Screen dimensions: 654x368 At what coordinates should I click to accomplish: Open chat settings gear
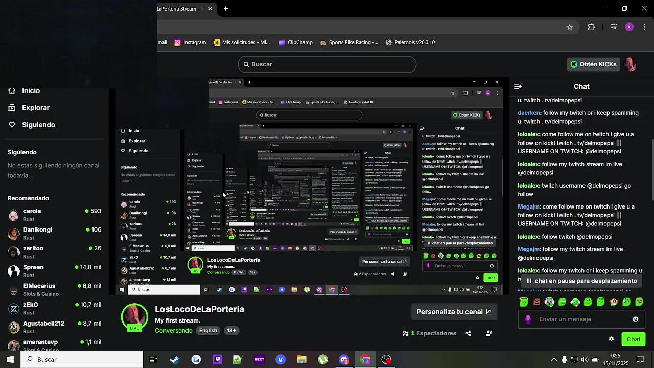611,339
